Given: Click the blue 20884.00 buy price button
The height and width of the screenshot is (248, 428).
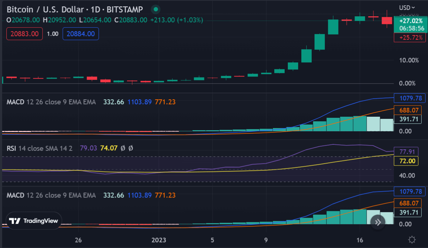Looking at the screenshot, I should [81, 34].
